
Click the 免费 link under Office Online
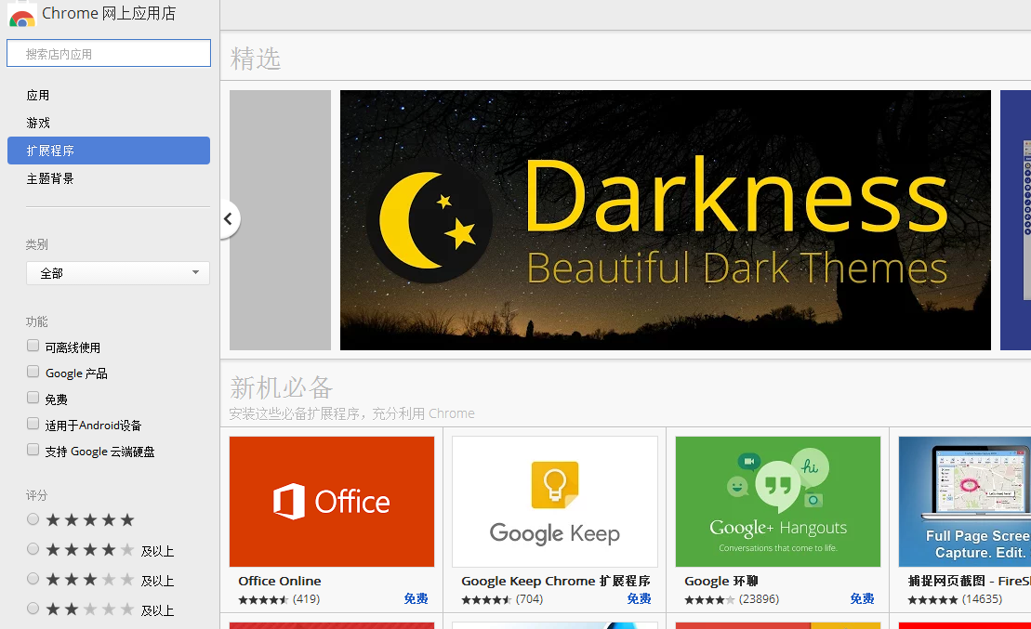coord(416,599)
